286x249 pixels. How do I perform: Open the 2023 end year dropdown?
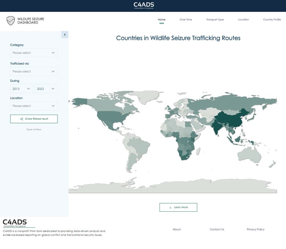tap(46, 89)
